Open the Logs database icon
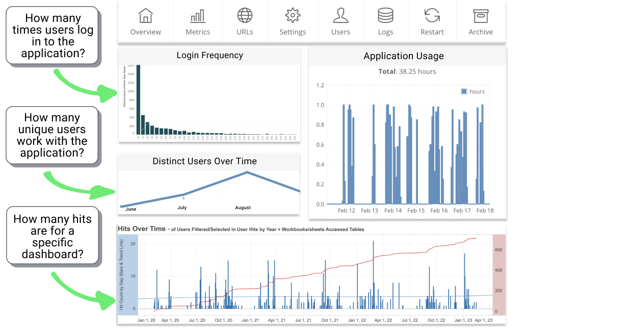The width and height of the screenshot is (628, 328). click(x=385, y=15)
